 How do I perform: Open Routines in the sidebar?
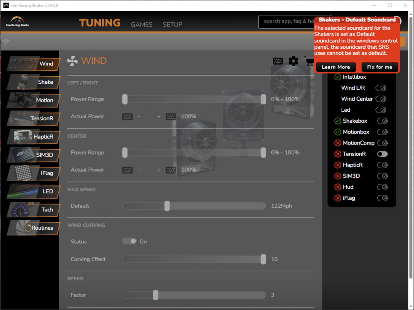click(x=33, y=228)
